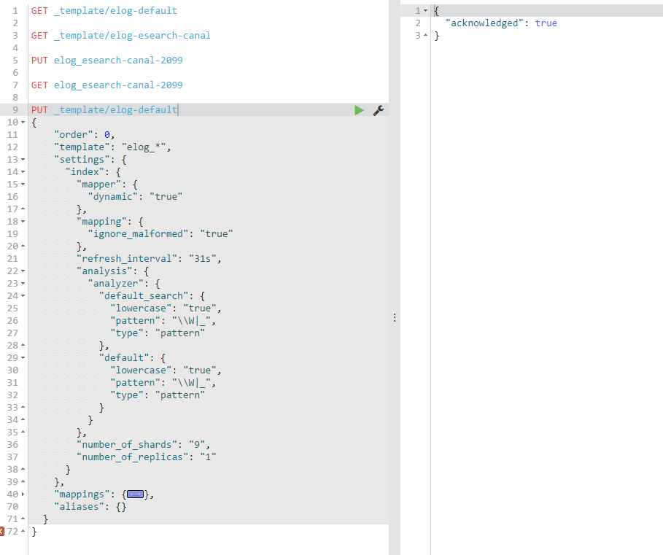This screenshot has width=663, height=555.
Task: Collapse the analysis block at line 22
Action: point(23,271)
